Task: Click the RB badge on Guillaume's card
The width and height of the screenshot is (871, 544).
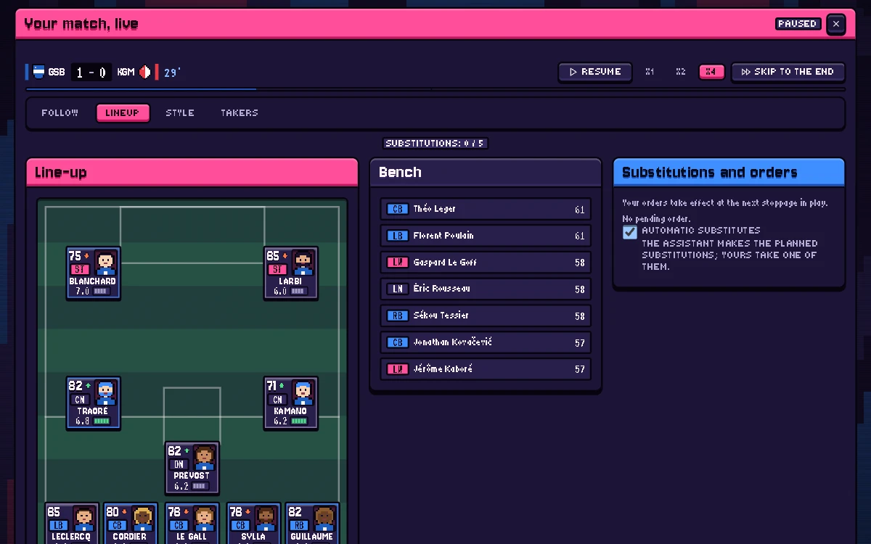Action: (x=298, y=525)
